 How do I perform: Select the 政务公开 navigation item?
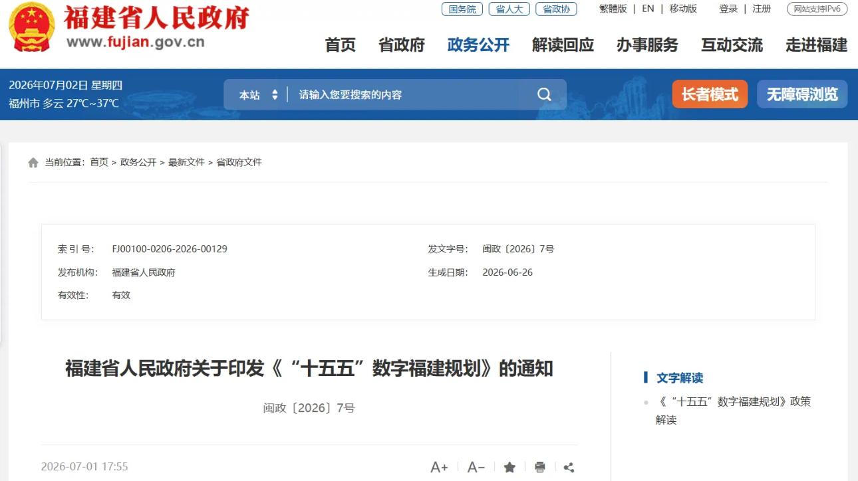click(478, 45)
